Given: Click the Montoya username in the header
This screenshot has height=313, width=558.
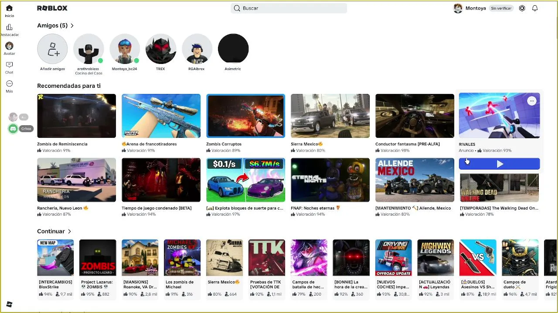Looking at the screenshot, I should point(476,8).
